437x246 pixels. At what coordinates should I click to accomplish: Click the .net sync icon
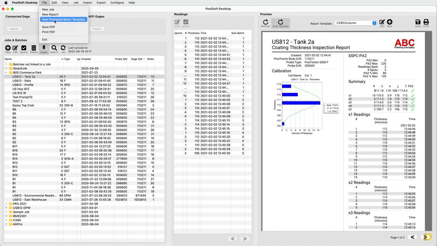63,49
